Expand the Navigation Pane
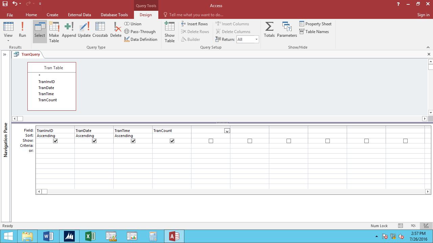This screenshot has height=243, width=433. 5,54
